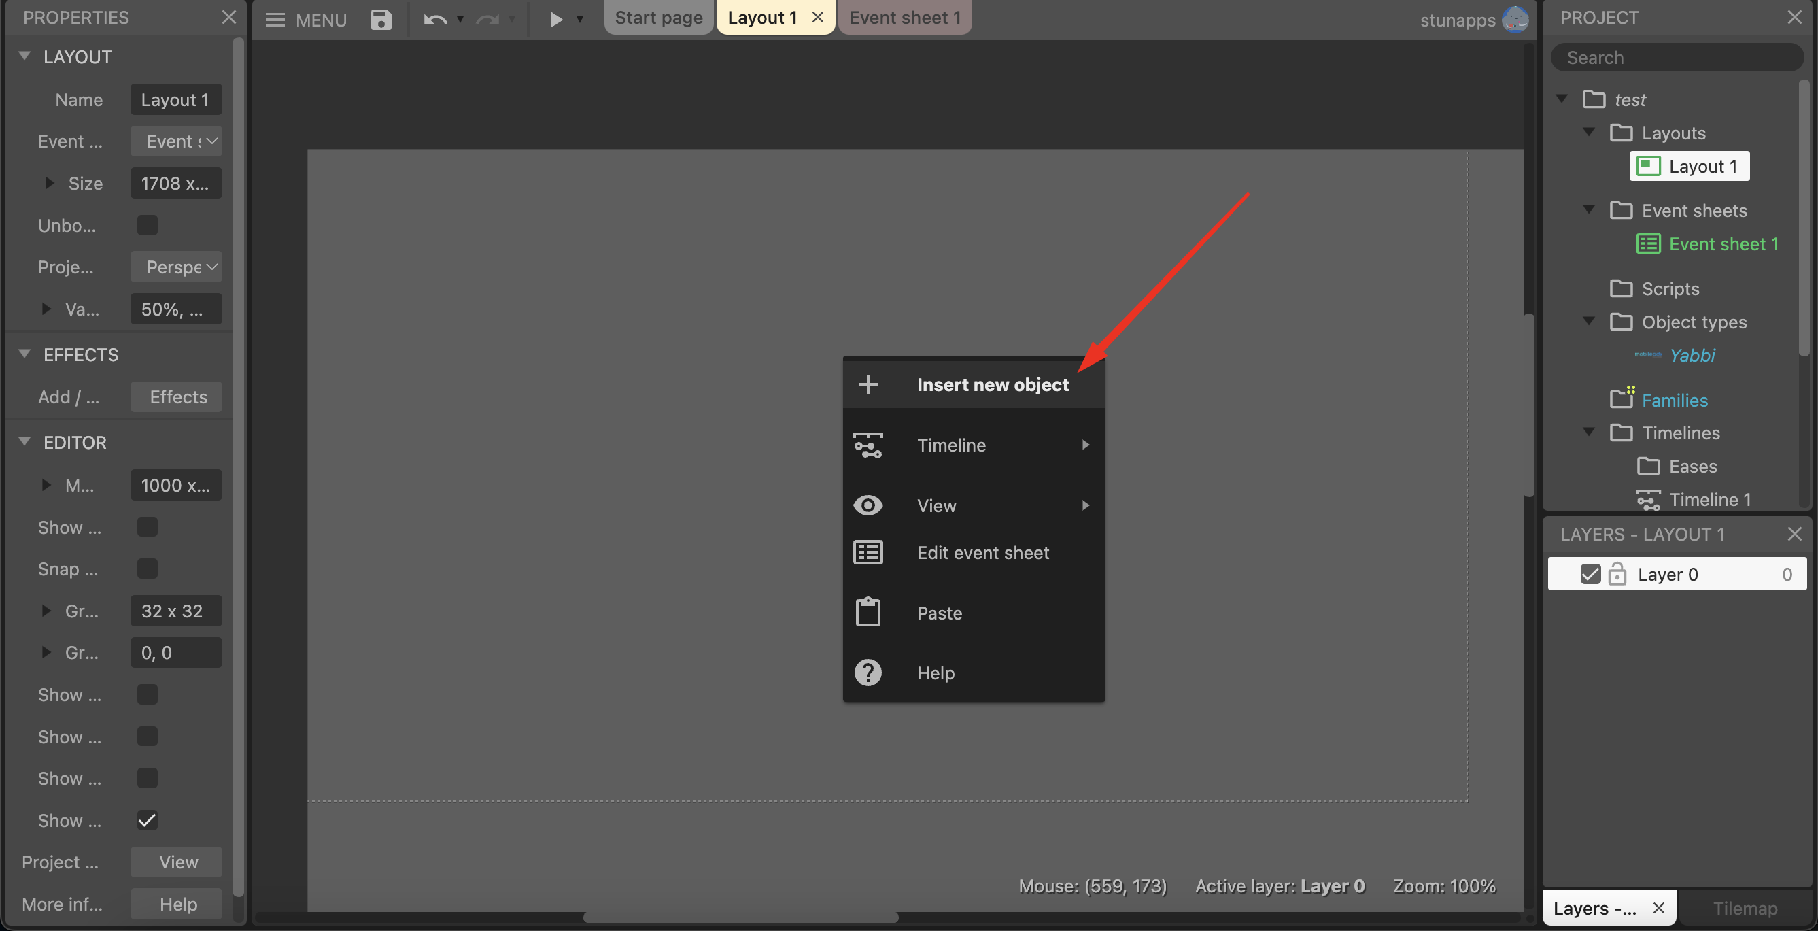The height and width of the screenshot is (931, 1818).
Task: Open the hamburger MENU icon
Action: point(275,19)
